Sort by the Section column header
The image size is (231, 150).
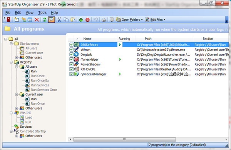click(x=211, y=39)
